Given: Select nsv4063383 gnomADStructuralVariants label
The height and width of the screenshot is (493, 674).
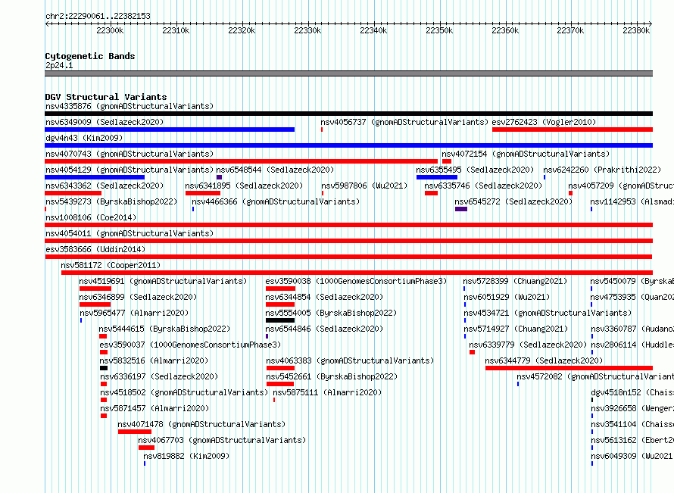Looking at the screenshot, I should click(350, 360).
